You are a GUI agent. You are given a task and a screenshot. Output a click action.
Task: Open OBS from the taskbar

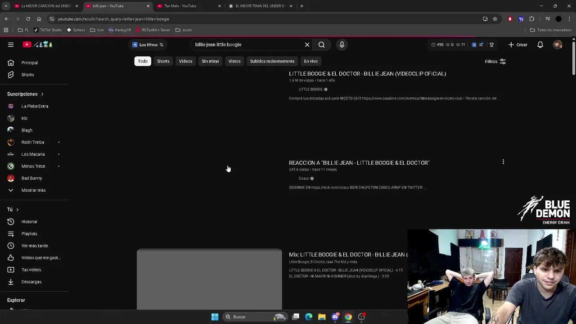tap(361, 317)
